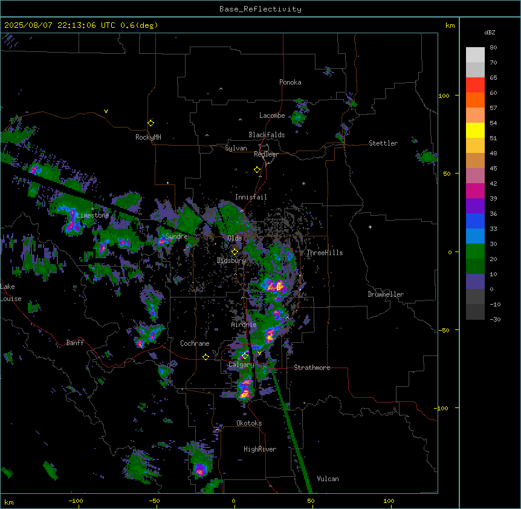Click the red swatch in the dBZ legend
The width and height of the screenshot is (521, 509).
pyautogui.click(x=475, y=85)
